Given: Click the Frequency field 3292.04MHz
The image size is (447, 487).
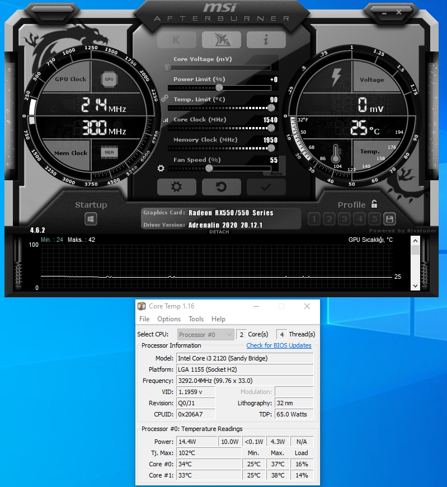Looking at the screenshot, I should coord(245,381).
